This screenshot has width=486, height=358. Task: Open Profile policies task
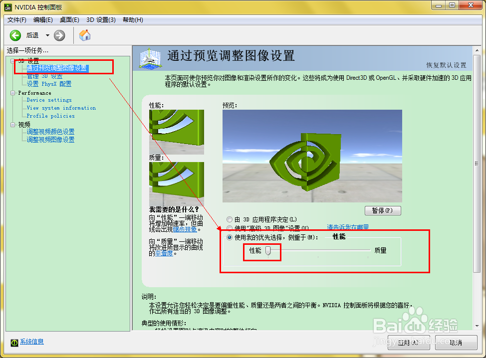coord(50,116)
